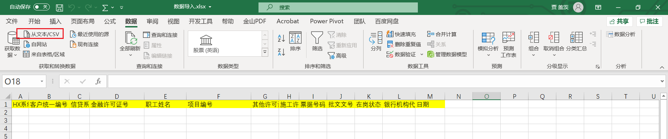The width and height of the screenshot is (668, 139).
Task: Open the AutoSum sigma icon
Action: point(105,7)
